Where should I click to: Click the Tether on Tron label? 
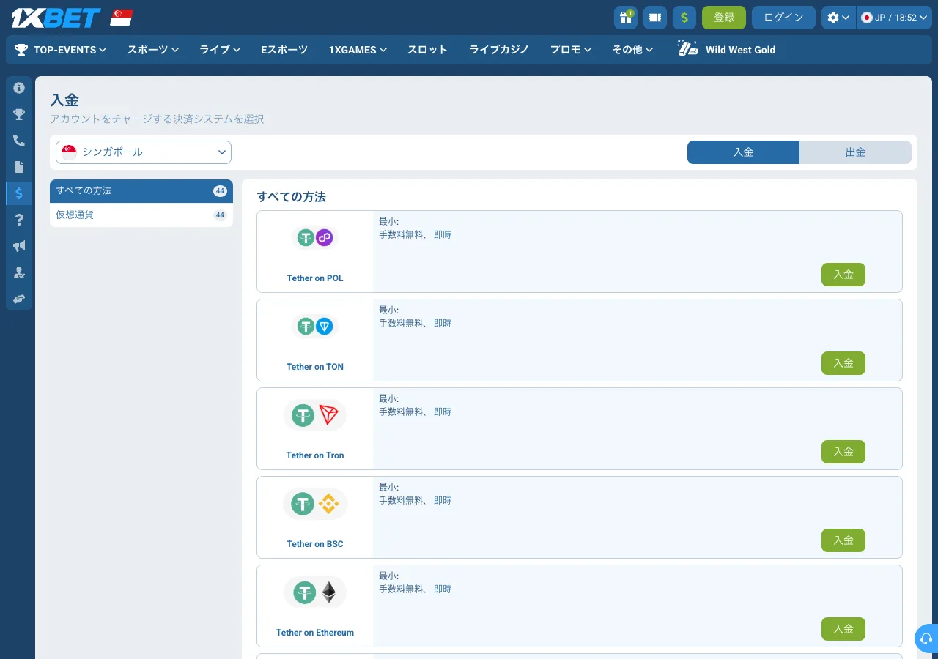[x=315, y=455]
